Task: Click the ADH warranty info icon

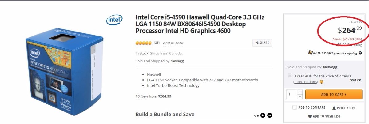Action: (322, 82)
